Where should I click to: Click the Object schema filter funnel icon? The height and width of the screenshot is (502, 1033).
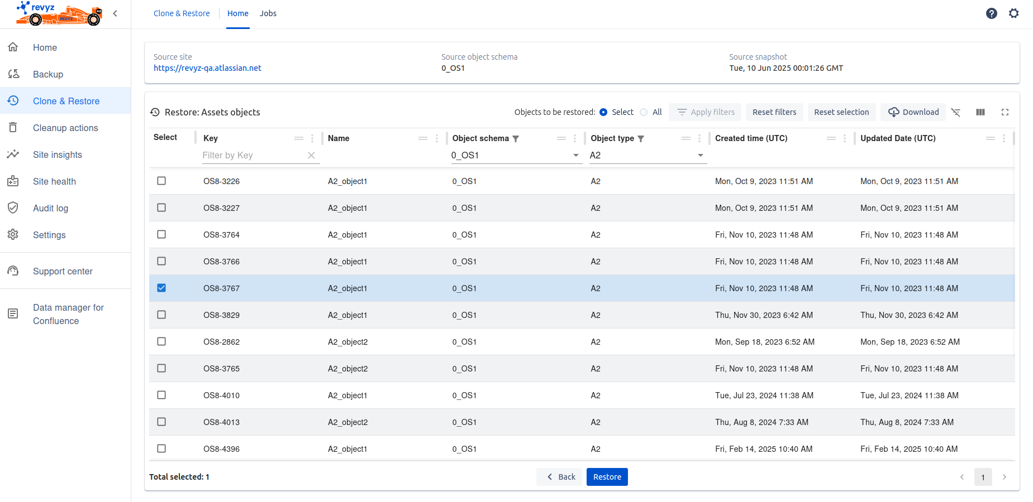(x=516, y=139)
